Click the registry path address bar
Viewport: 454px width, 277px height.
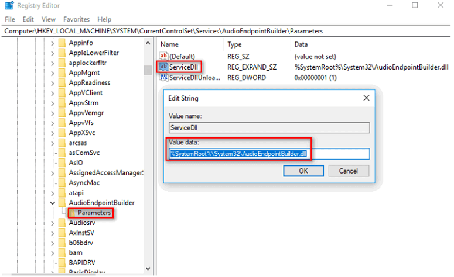[226, 31]
